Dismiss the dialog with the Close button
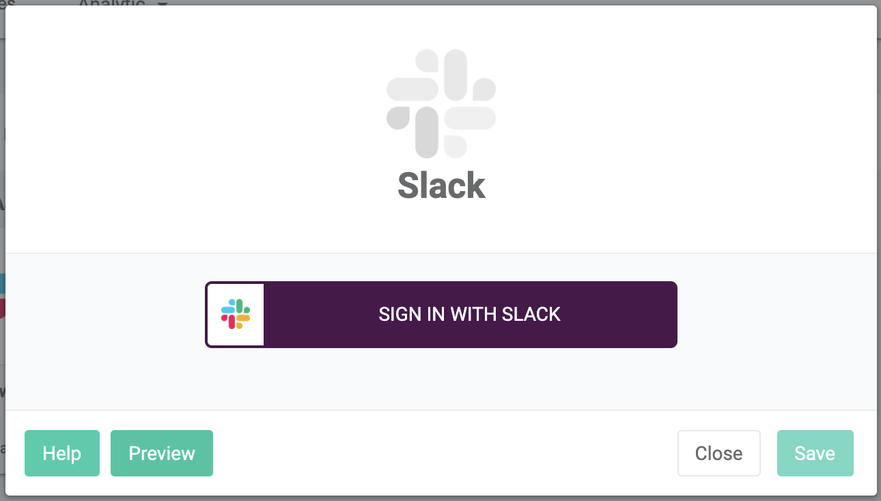881x501 pixels. click(x=718, y=453)
